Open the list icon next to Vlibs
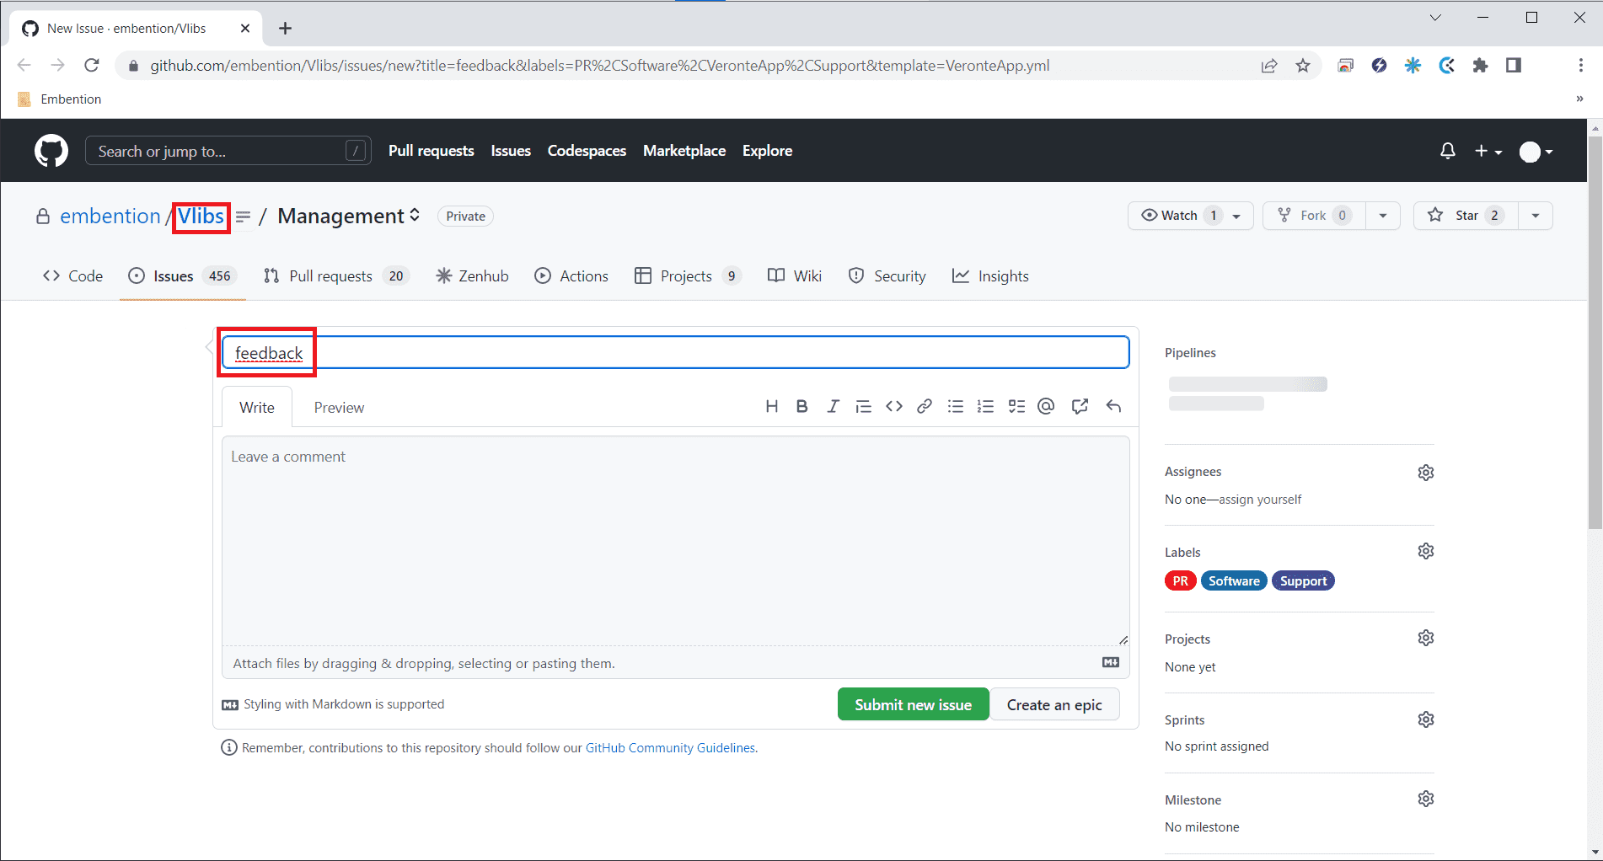The height and width of the screenshot is (861, 1603). tap(243, 217)
